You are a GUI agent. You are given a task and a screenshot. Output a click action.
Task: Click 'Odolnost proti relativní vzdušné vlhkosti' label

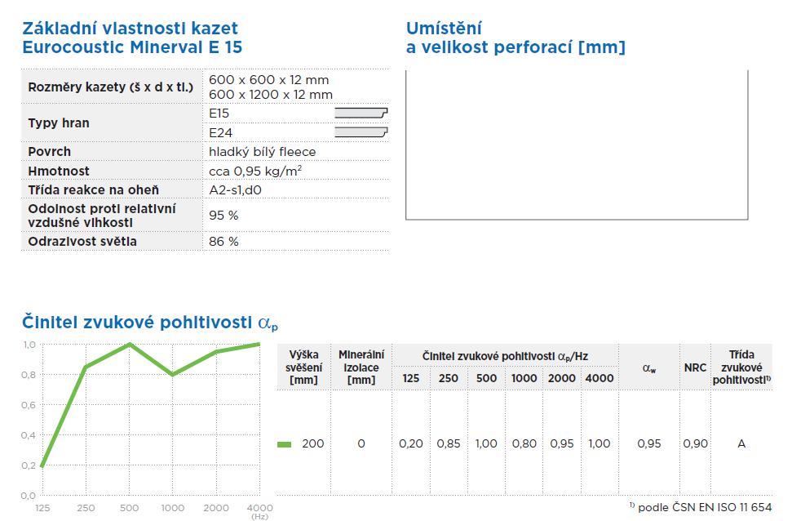coord(102,216)
